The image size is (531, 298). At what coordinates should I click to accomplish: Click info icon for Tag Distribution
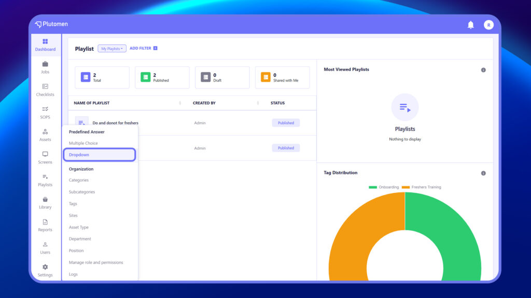point(483,173)
